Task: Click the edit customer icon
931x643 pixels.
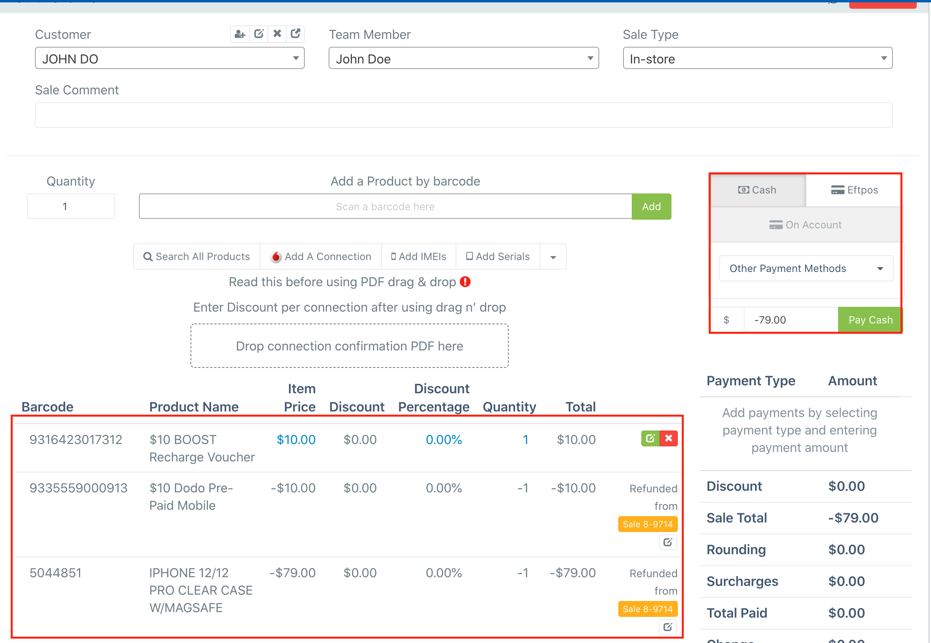Action: 259,34
